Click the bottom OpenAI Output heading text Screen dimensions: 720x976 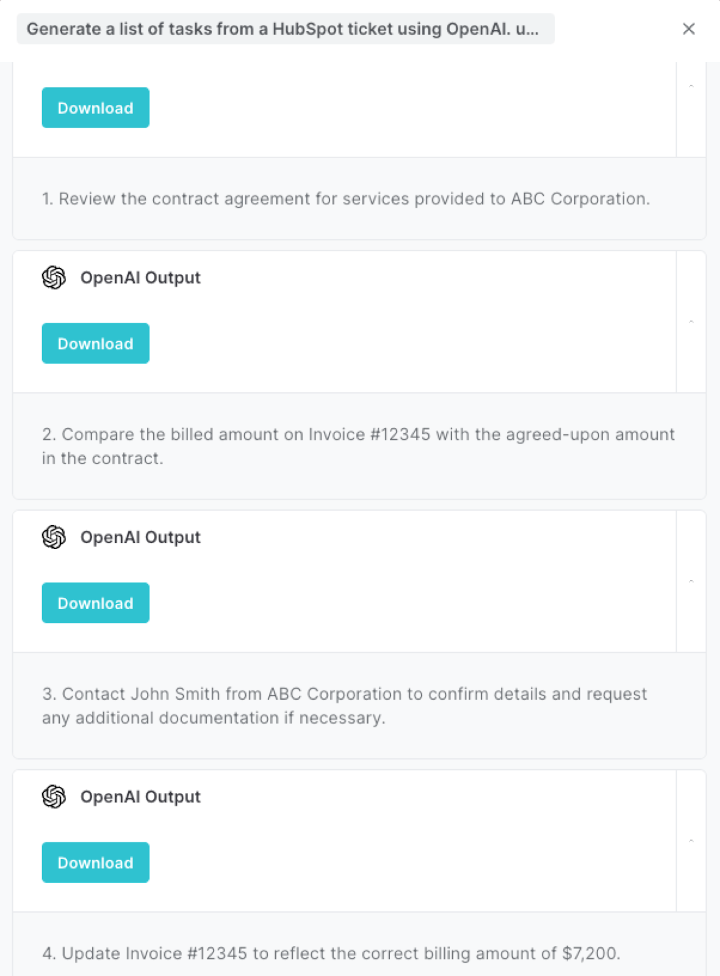(x=140, y=797)
